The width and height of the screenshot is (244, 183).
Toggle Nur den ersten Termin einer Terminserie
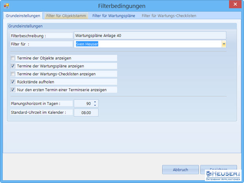pyautogui.click(x=13, y=90)
